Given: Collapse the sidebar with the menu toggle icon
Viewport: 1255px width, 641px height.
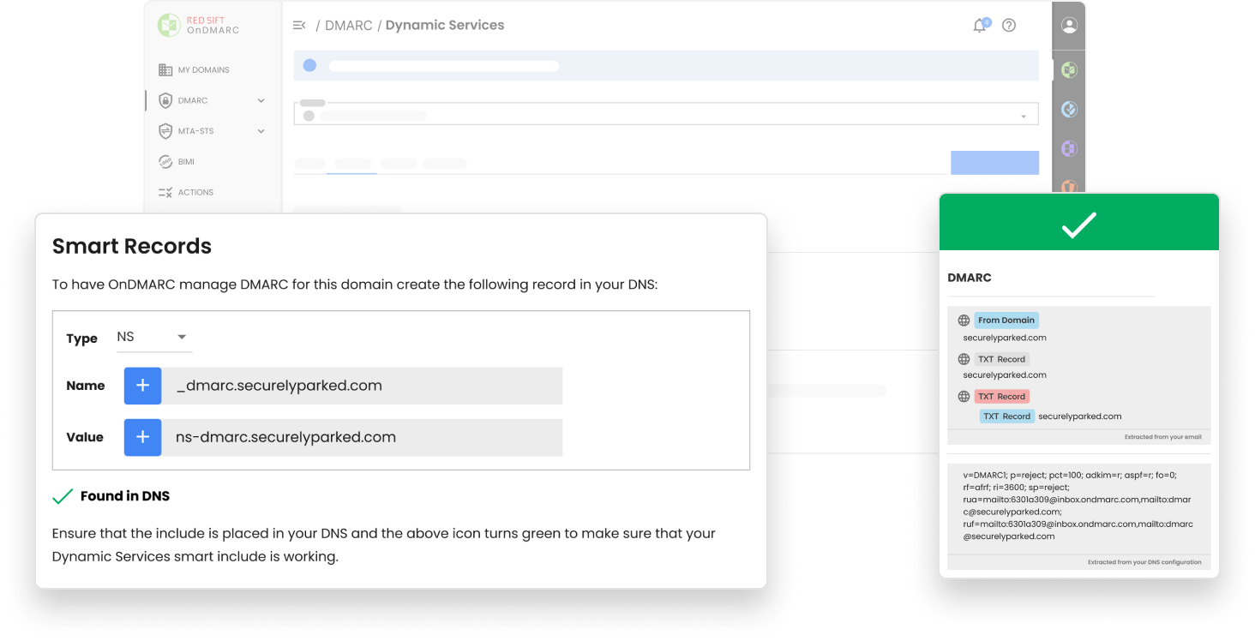Looking at the screenshot, I should [299, 26].
